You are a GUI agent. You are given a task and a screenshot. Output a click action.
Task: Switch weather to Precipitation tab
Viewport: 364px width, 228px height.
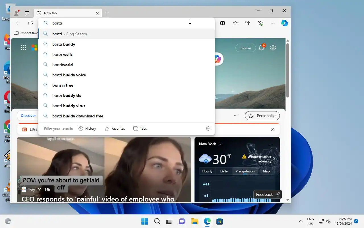pos(245,171)
